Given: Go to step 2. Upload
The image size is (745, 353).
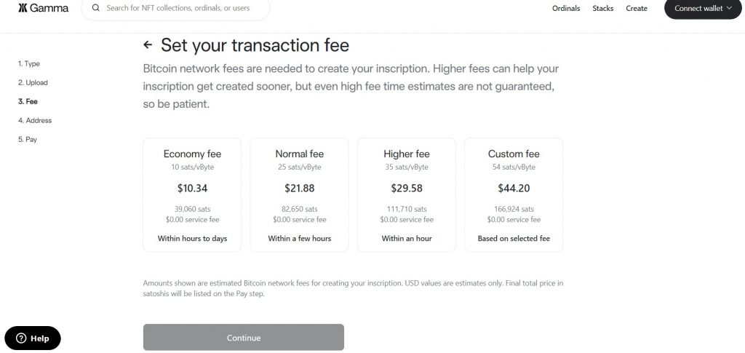Looking at the screenshot, I should (33, 83).
